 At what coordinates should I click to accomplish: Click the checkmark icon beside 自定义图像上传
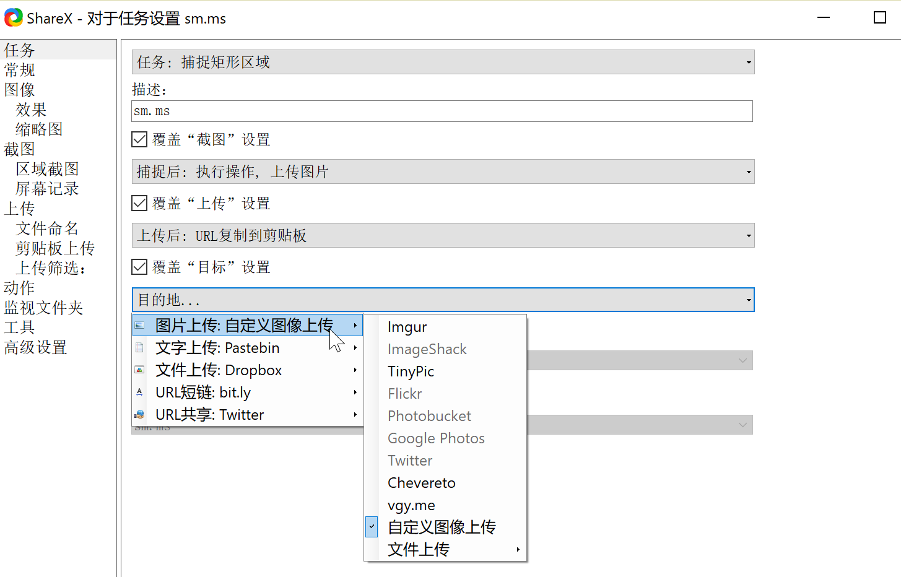coord(372,527)
